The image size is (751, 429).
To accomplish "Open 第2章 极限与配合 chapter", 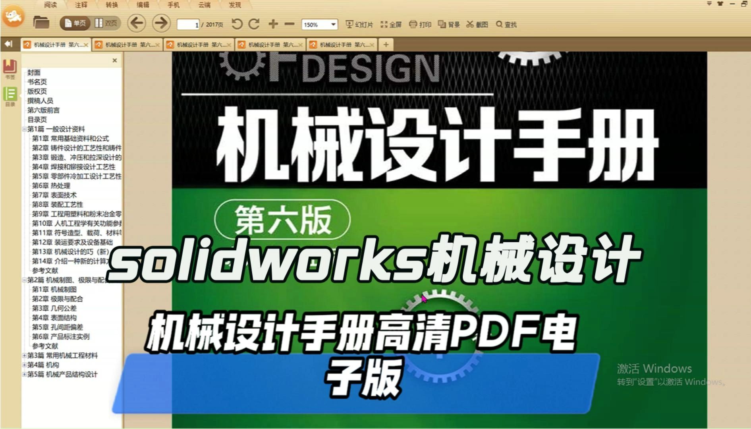I will tap(57, 299).
